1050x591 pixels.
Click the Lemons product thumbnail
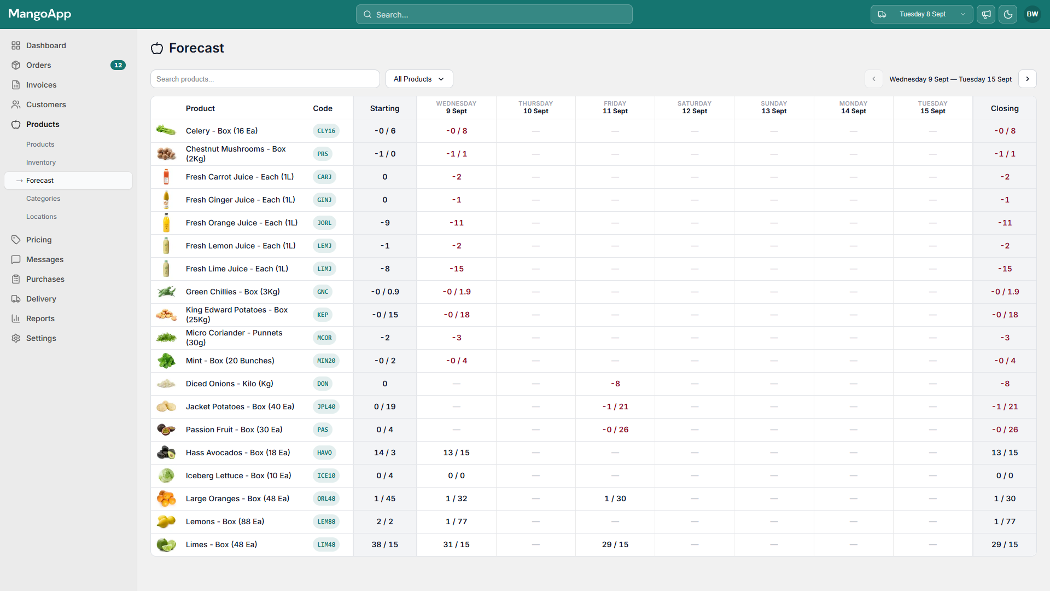pos(166,522)
